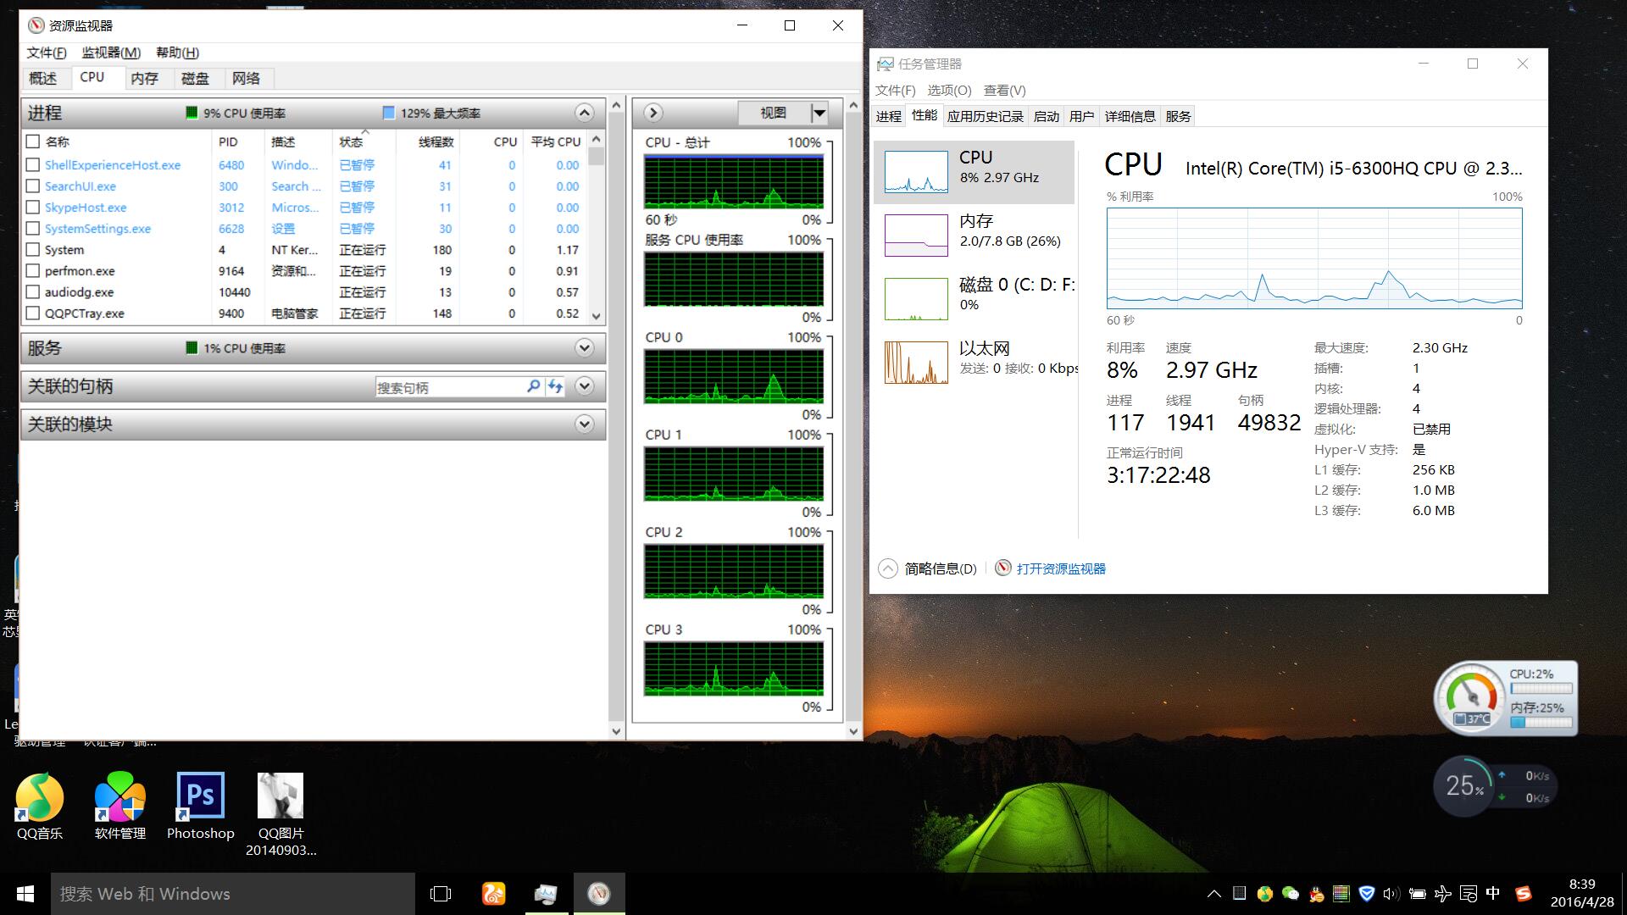Toggle the select-all checkbox beside the 名称 column
The width and height of the screenshot is (1627, 915).
(33, 141)
